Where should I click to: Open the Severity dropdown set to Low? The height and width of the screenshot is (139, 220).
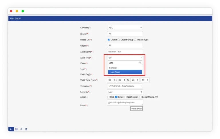125,92
